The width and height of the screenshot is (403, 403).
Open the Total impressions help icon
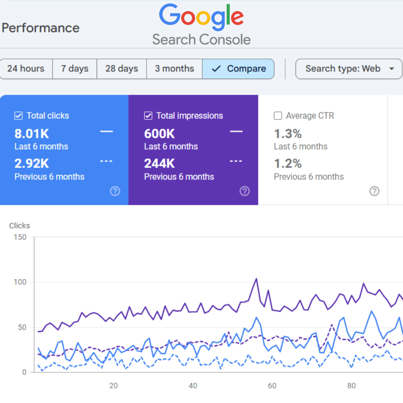pyautogui.click(x=245, y=191)
